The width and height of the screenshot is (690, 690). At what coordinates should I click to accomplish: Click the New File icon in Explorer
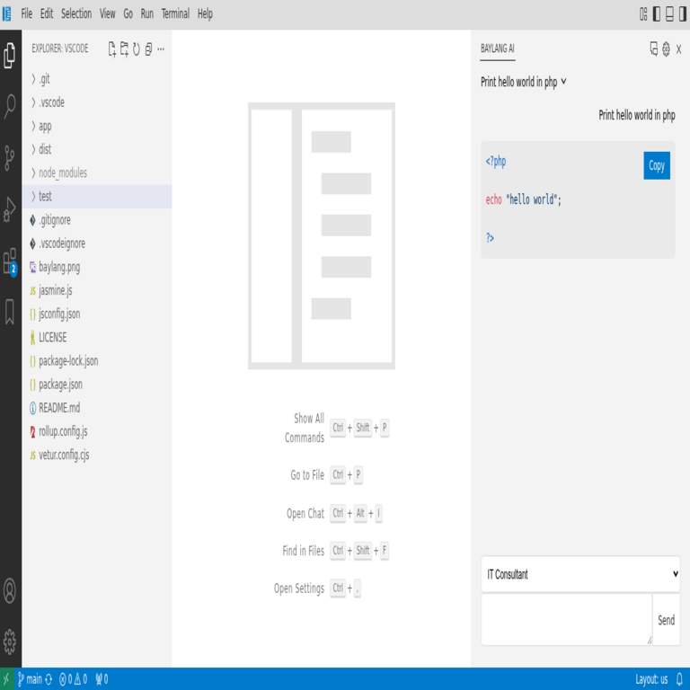pyautogui.click(x=112, y=49)
